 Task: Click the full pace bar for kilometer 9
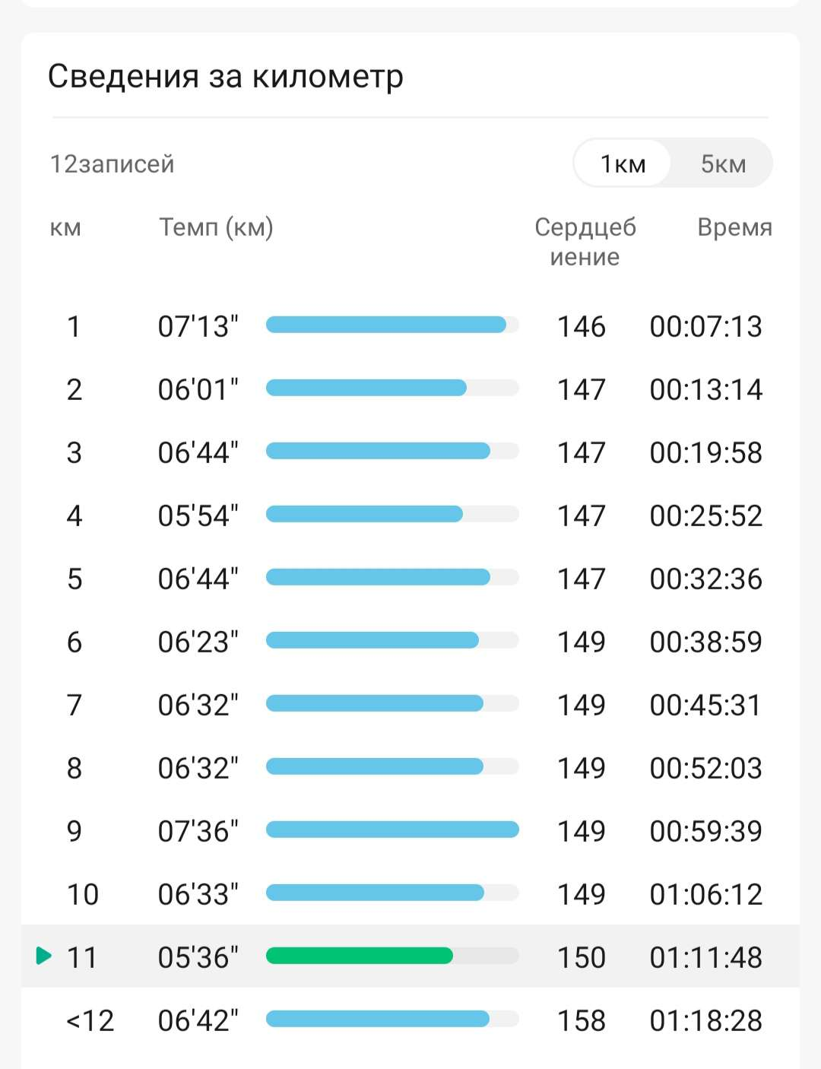pyautogui.click(x=392, y=830)
